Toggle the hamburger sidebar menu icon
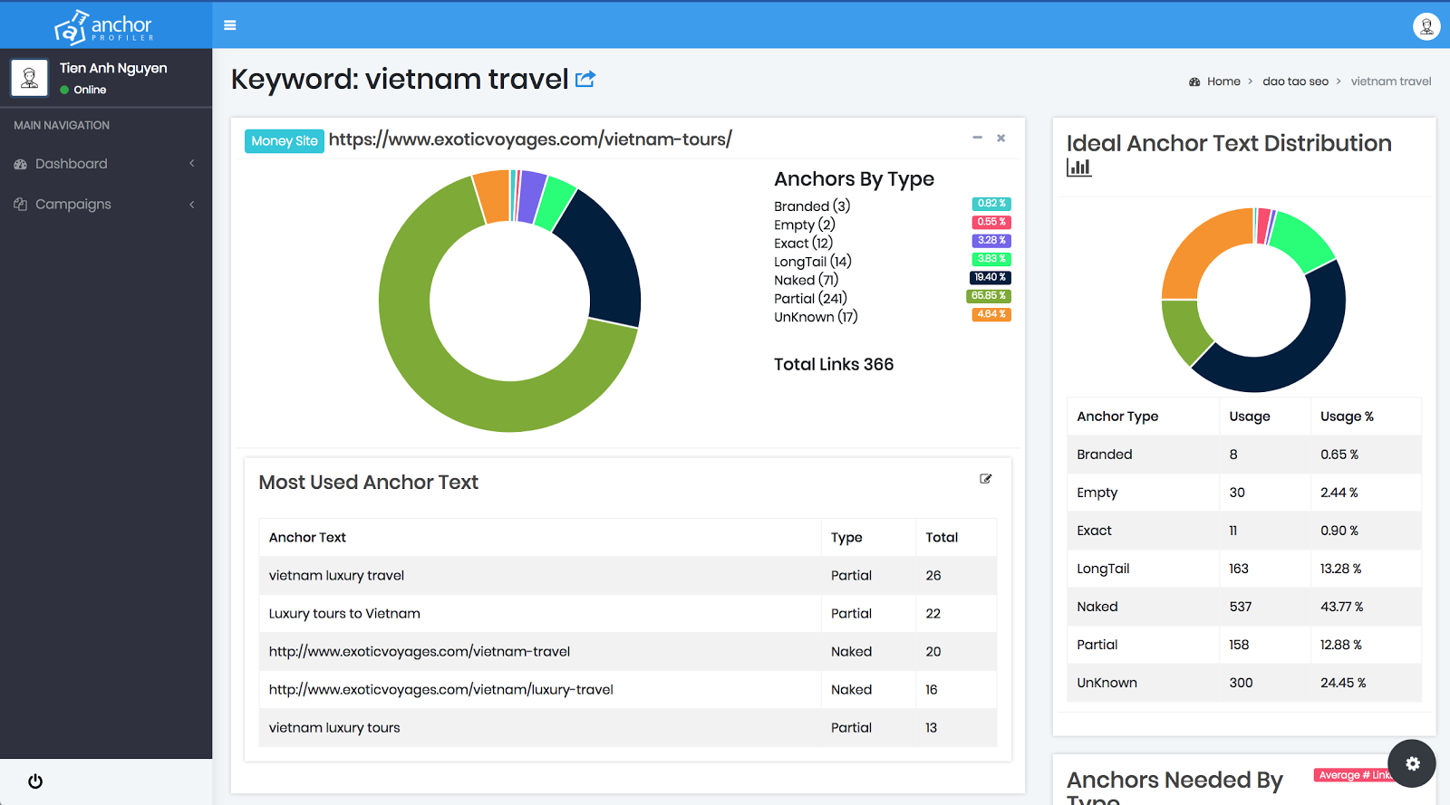Viewport: 1450px width, 805px height. coord(230,25)
